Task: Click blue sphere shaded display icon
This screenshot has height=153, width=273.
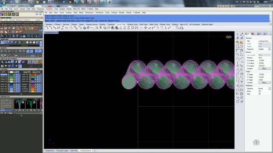Action: click(9, 42)
